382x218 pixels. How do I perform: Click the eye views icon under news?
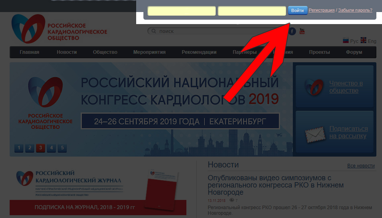coord(232,200)
